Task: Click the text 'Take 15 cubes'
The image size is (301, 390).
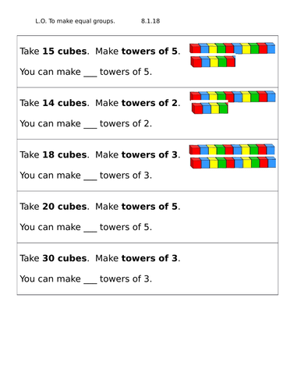Action: [x=53, y=51]
